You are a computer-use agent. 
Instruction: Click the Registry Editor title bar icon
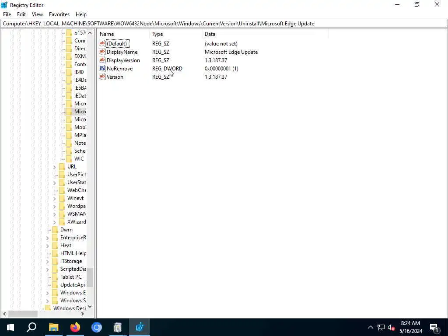(x=4, y=5)
